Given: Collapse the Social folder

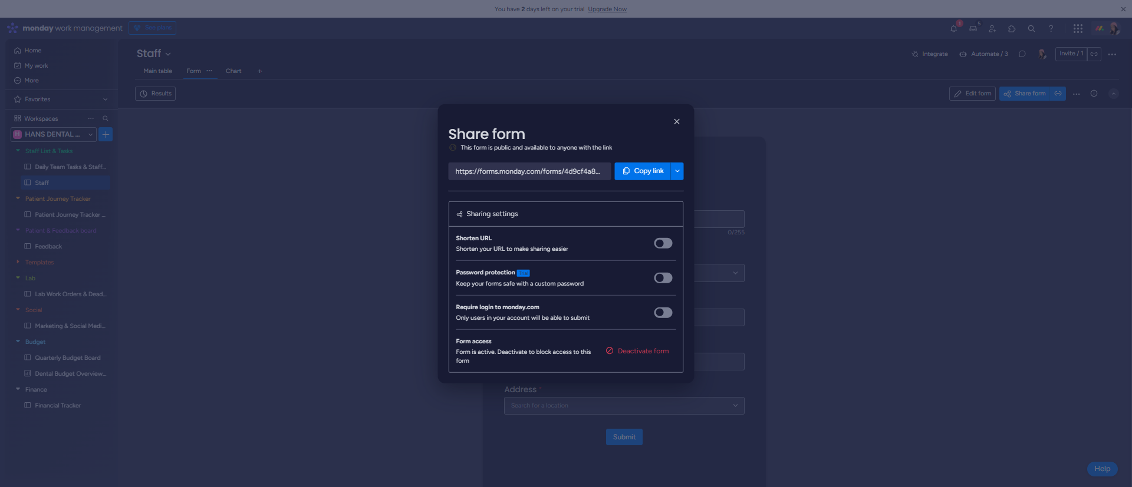Looking at the screenshot, I should [x=18, y=310].
